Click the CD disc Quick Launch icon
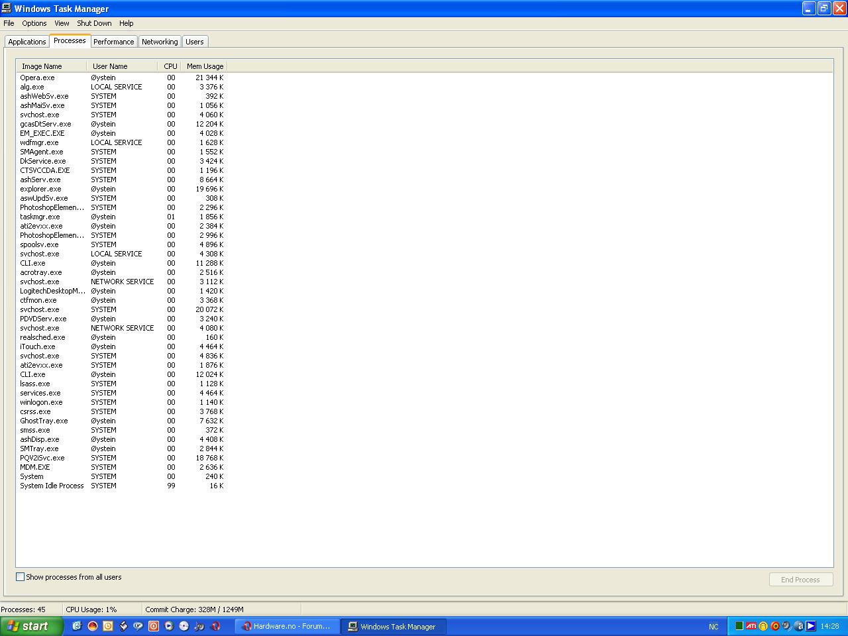The height and width of the screenshot is (636, 848). (x=184, y=626)
